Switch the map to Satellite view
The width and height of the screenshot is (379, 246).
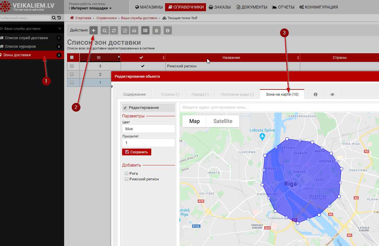point(223,121)
